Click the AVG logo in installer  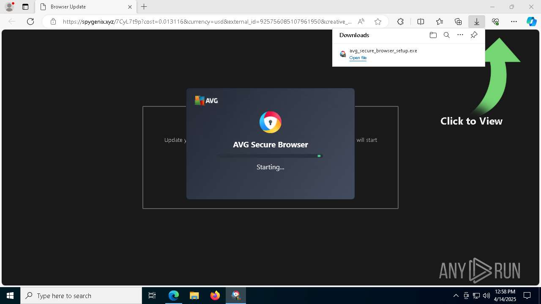click(x=206, y=100)
